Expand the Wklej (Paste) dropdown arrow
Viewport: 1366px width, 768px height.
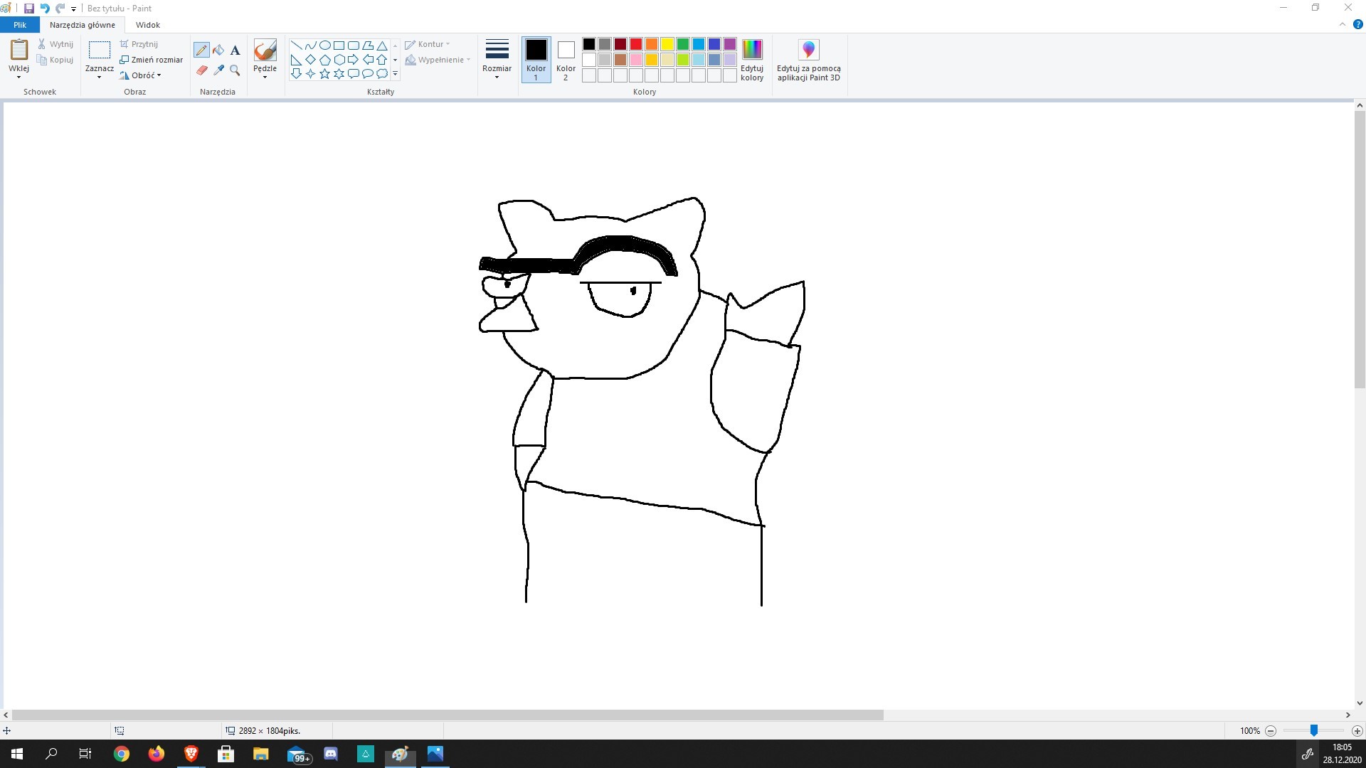(18, 77)
